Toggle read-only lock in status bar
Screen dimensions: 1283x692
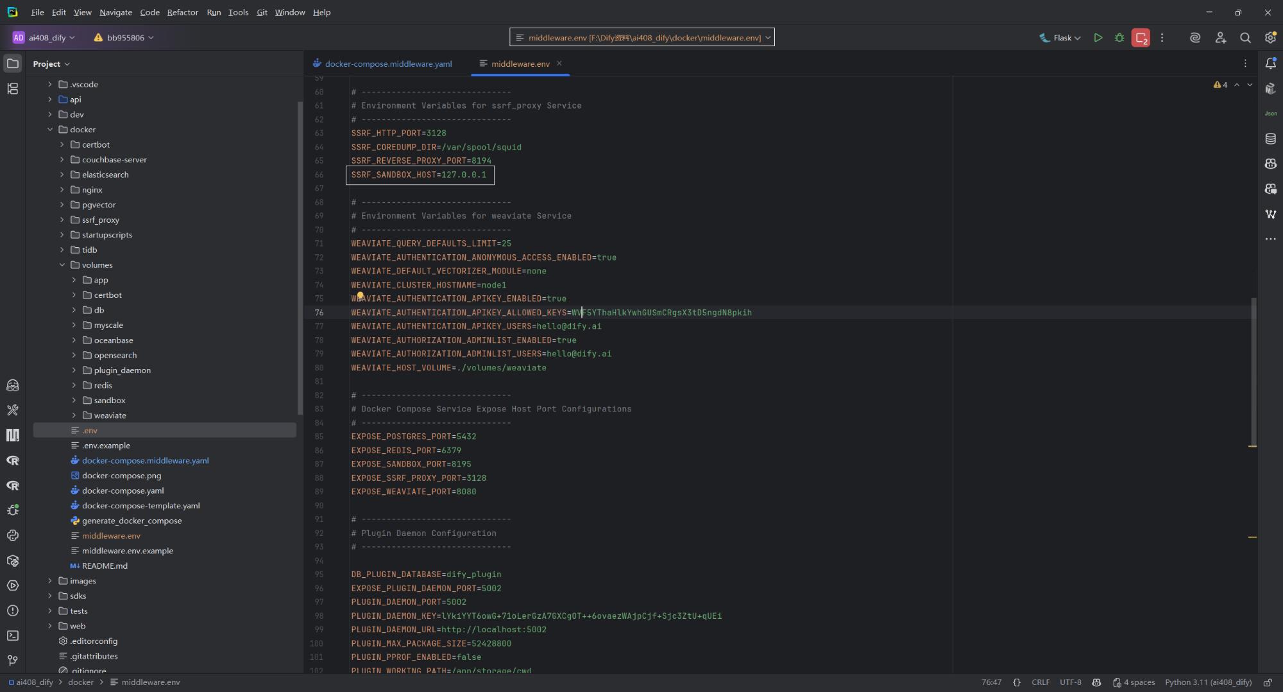(1268, 682)
